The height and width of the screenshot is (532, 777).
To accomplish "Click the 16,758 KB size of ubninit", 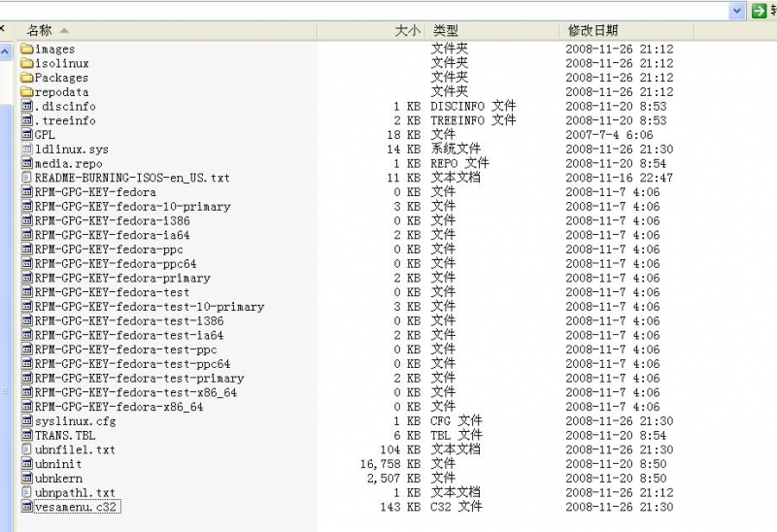I will click(x=390, y=464).
